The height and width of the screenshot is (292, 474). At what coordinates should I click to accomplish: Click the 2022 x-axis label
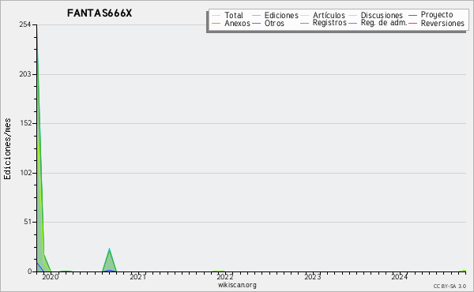tap(225, 277)
